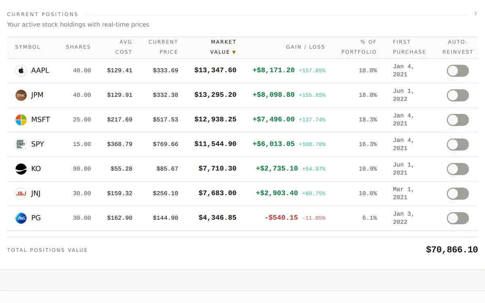Enable auto-reinvest for PG
Image resolution: width=485 pixels, height=303 pixels.
pyautogui.click(x=458, y=219)
